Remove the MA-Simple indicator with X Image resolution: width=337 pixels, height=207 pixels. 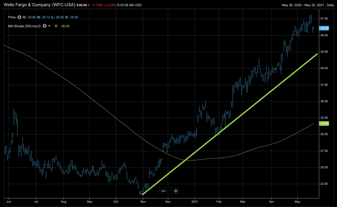point(56,26)
